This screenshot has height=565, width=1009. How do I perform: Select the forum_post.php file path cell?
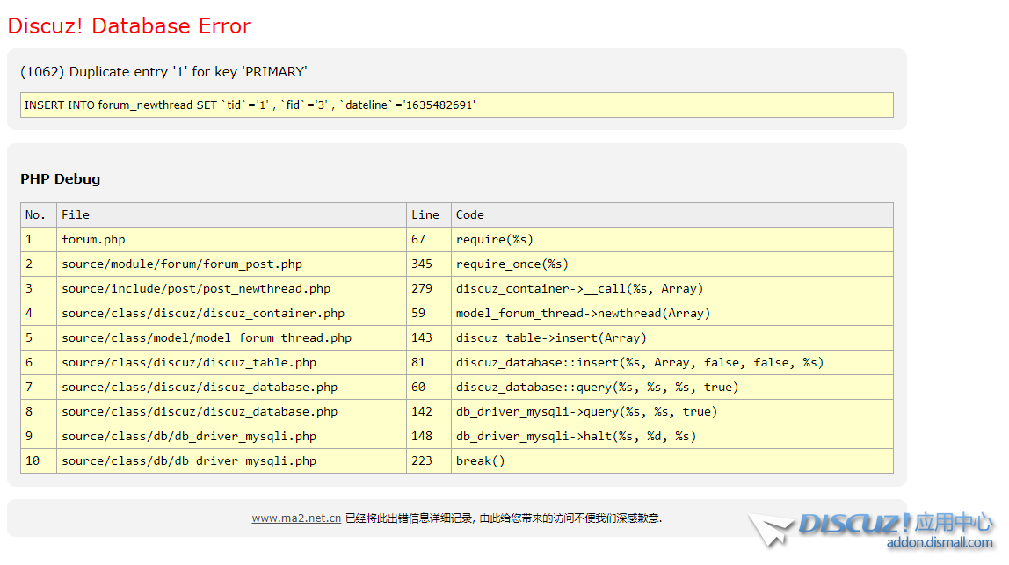pyautogui.click(x=182, y=264)
